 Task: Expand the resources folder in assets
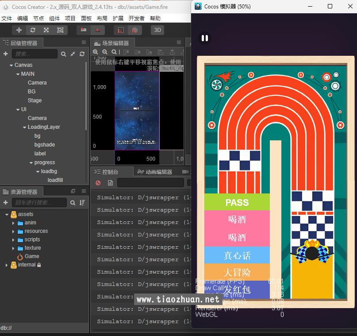(x=13, y=231)
